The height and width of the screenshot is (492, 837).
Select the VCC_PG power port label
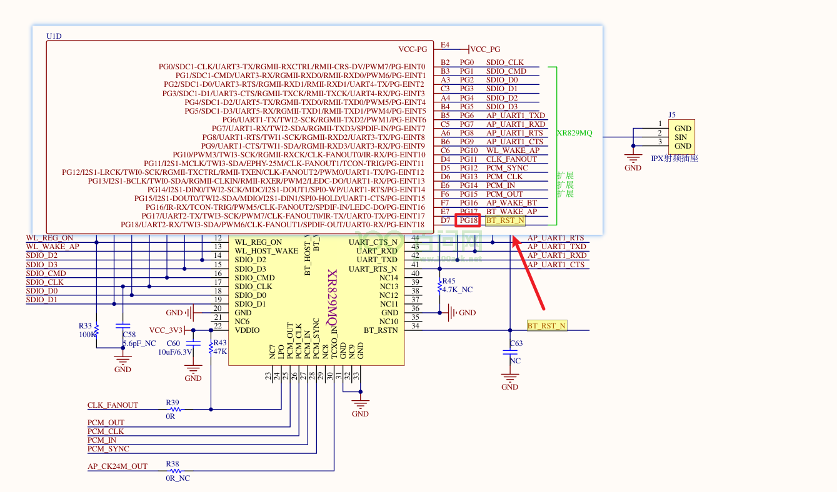click(484, 49)
